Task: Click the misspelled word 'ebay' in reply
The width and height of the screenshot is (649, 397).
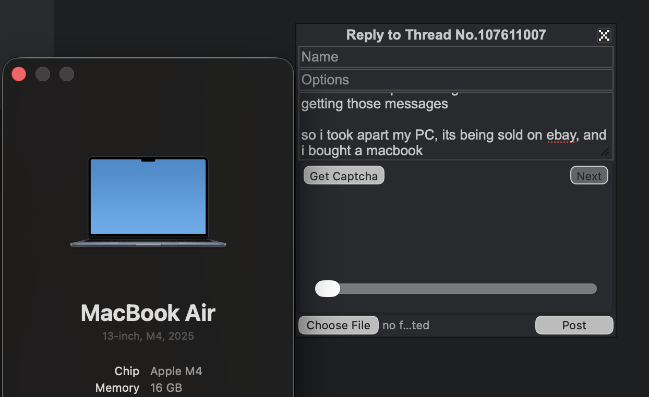Action: point(561,135)
